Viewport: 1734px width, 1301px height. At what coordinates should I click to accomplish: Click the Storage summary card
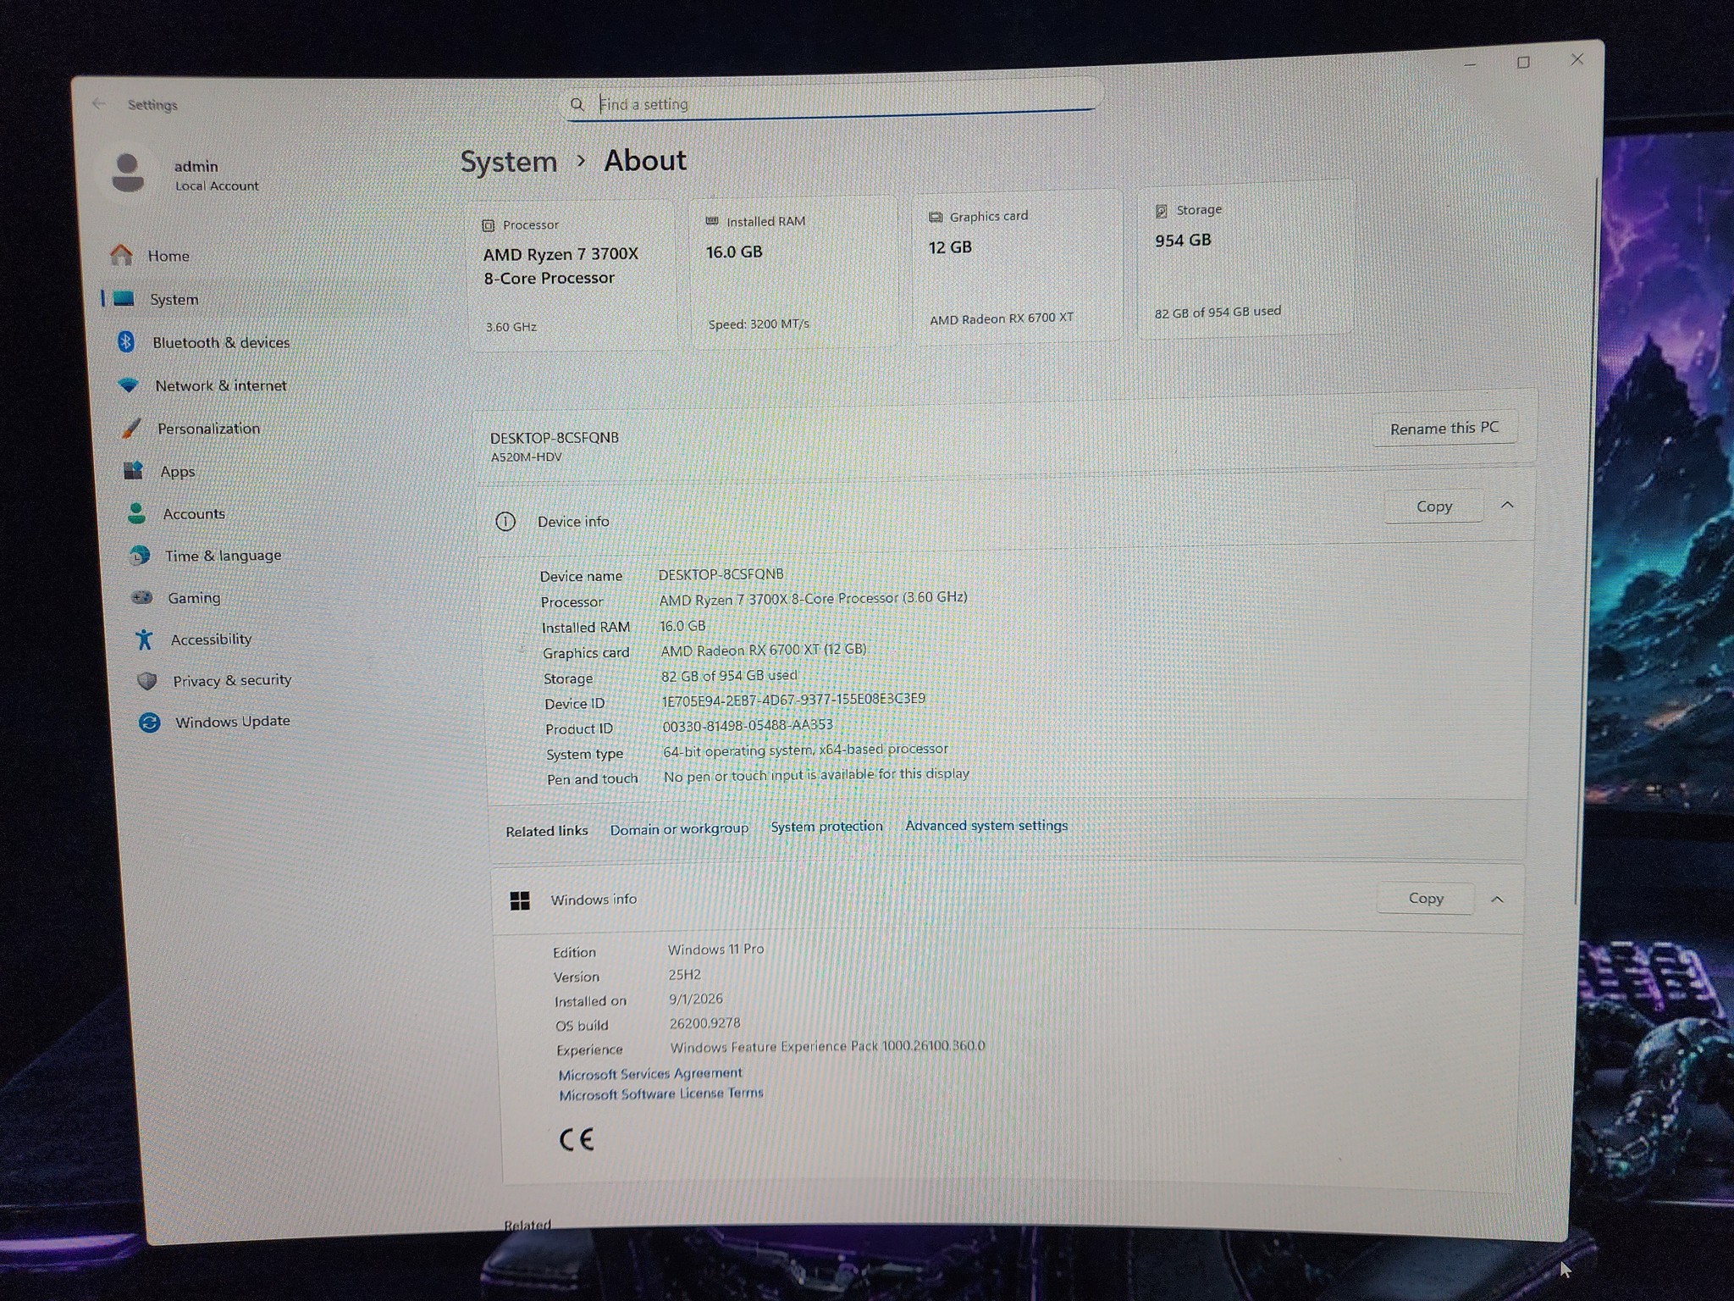(x=1245, y=259)
